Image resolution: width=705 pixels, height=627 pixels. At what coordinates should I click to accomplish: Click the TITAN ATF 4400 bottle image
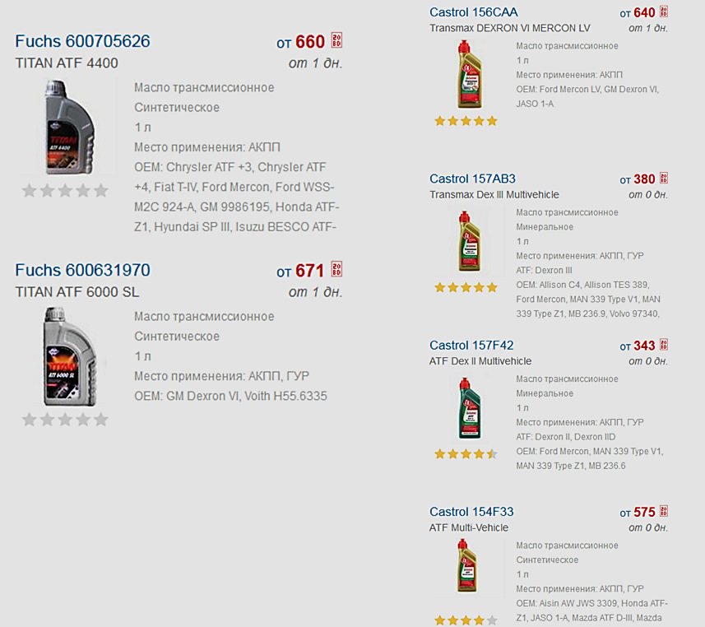click(69, 128)
